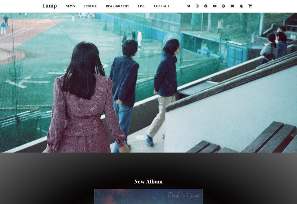The image size is (297, 204).
Task: Click the man in beige trousers
Action: tap(164, 93)
